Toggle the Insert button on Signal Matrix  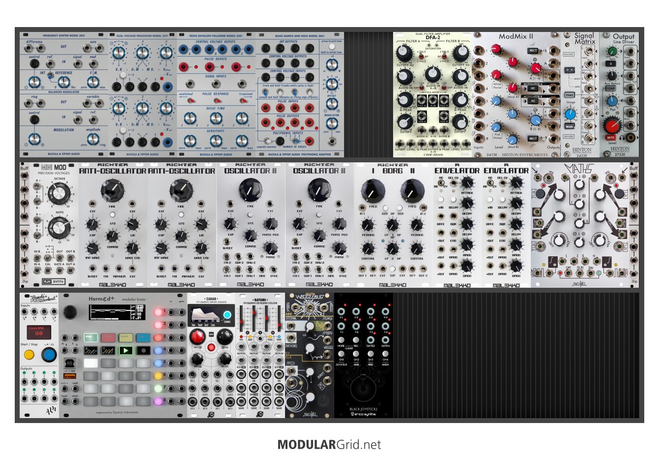click(569, 95)
